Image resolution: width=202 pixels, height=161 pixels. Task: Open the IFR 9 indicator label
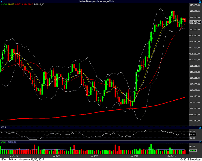click(3, 128)
